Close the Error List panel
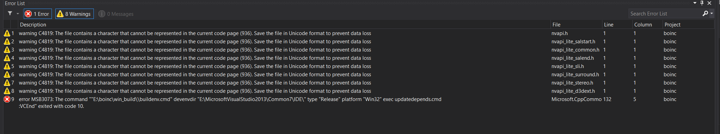Image resolution: width=720 pixels, height=134 pixels. tap(709, 3)
